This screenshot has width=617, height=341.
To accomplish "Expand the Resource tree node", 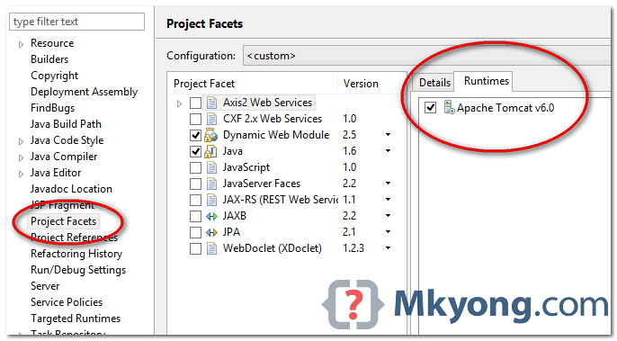I will pos(21,44).
